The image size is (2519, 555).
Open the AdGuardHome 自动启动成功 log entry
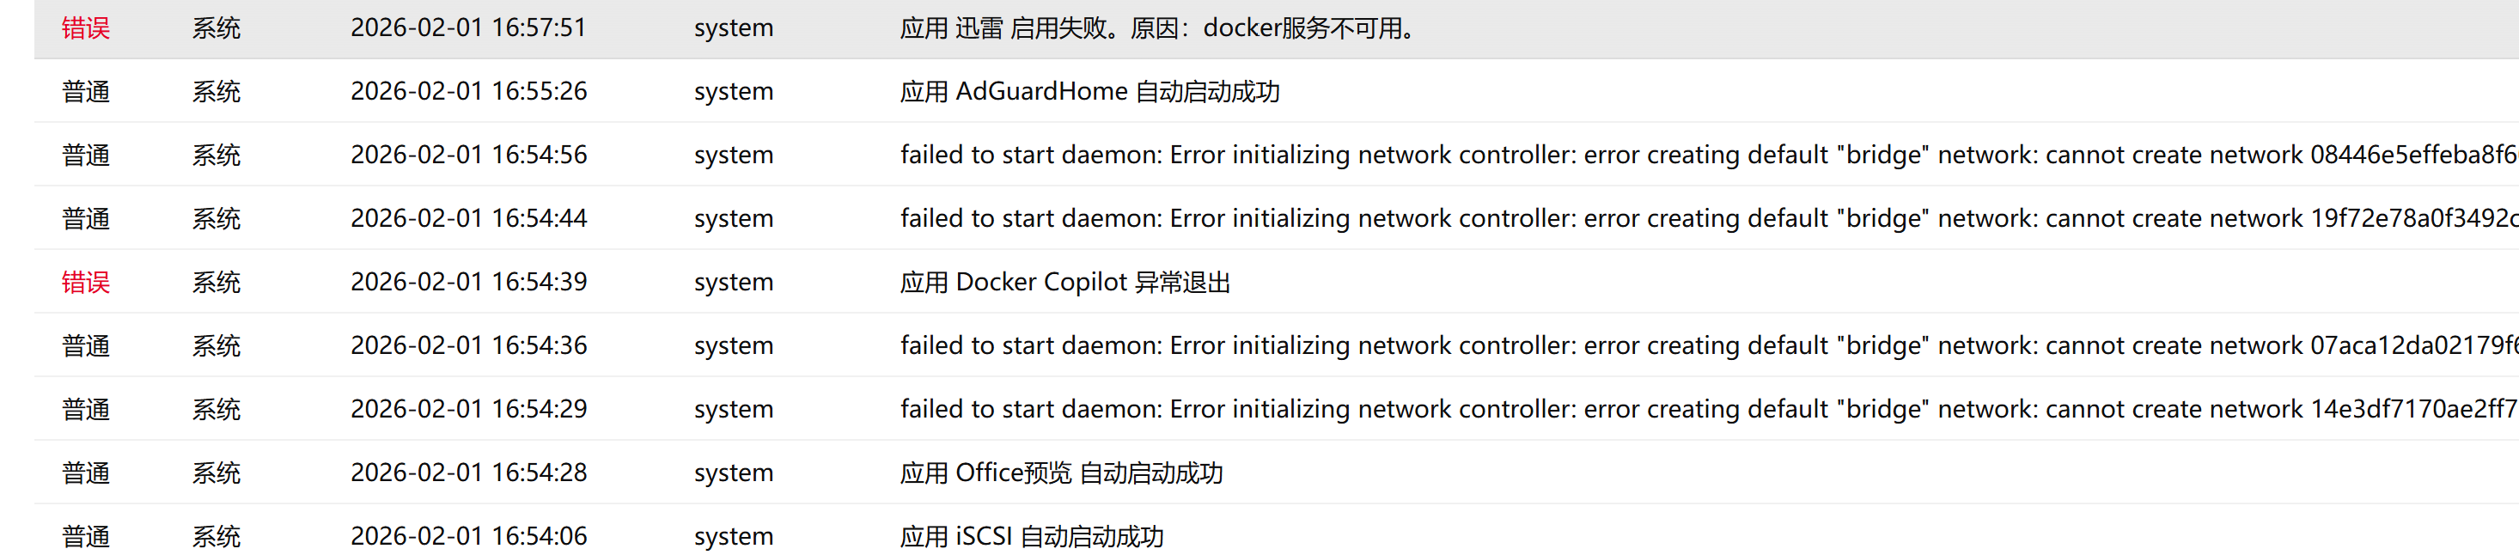pyautogui.click(x=1089, y=92)
